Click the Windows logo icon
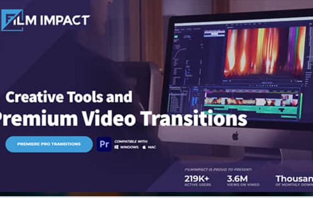313x198 pixels. point(116,147)
